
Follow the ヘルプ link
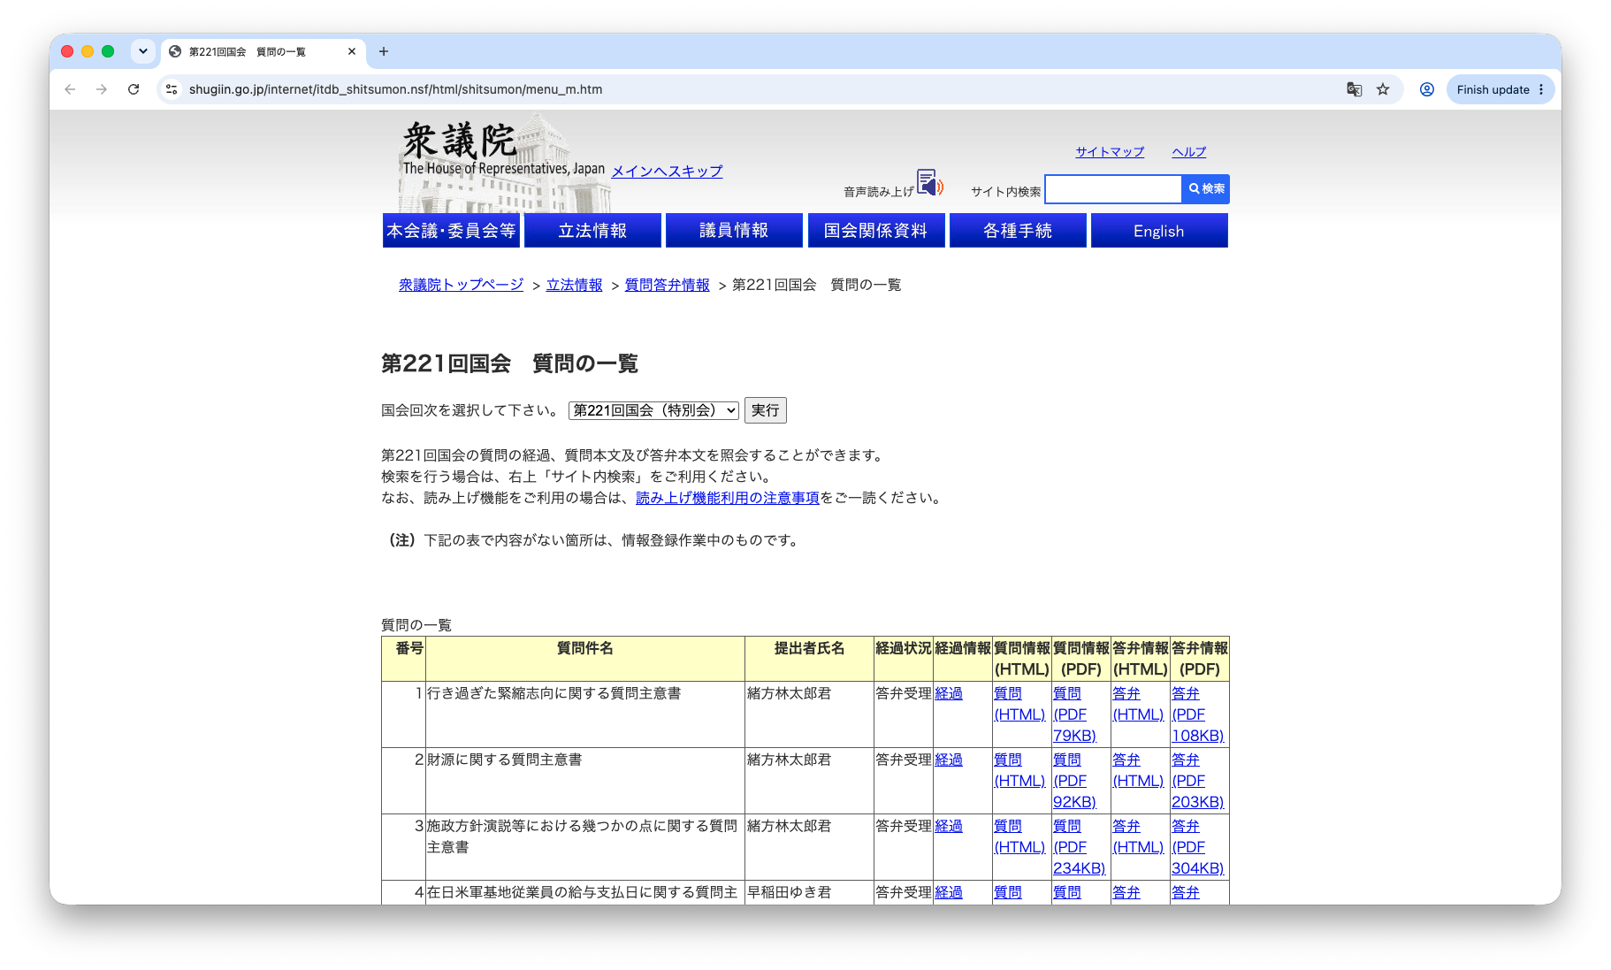1189,152
